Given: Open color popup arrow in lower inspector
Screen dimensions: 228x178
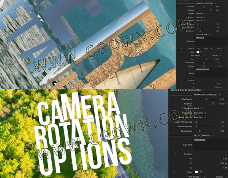Looking at the screenshot, I should point(201,172).
